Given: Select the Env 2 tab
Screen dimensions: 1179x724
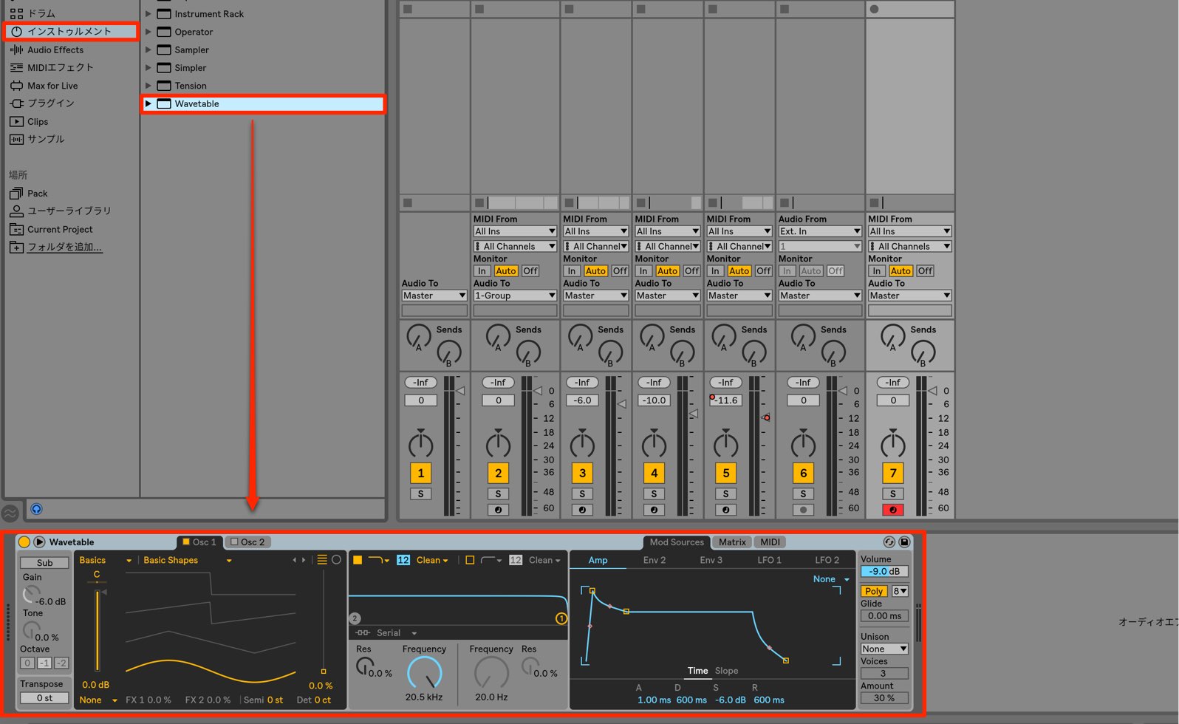Looking at the screenshot, I should tap(654, 560).
